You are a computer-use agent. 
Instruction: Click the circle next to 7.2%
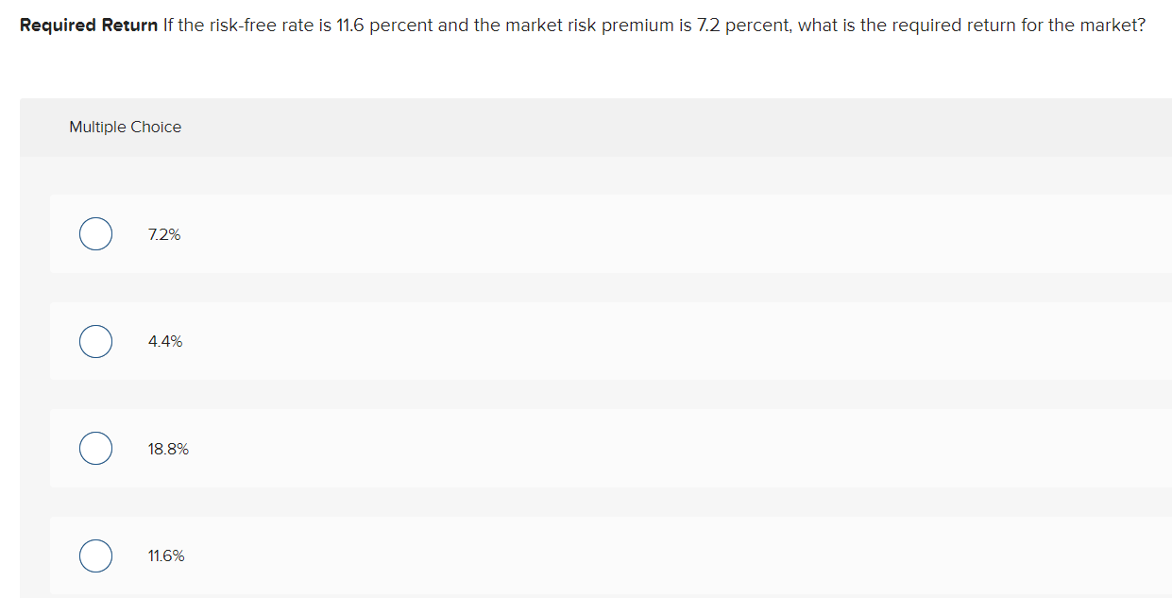[x=95, y=233]
